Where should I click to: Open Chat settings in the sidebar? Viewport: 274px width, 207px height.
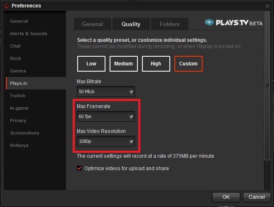tap(15, 46)
